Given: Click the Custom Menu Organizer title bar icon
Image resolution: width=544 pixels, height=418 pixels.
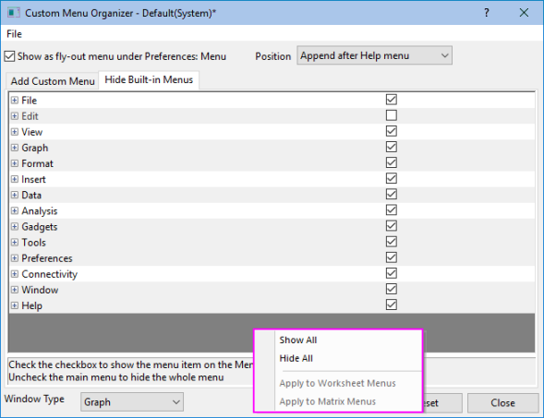Looking at the screenshot, I should [14, 13].
